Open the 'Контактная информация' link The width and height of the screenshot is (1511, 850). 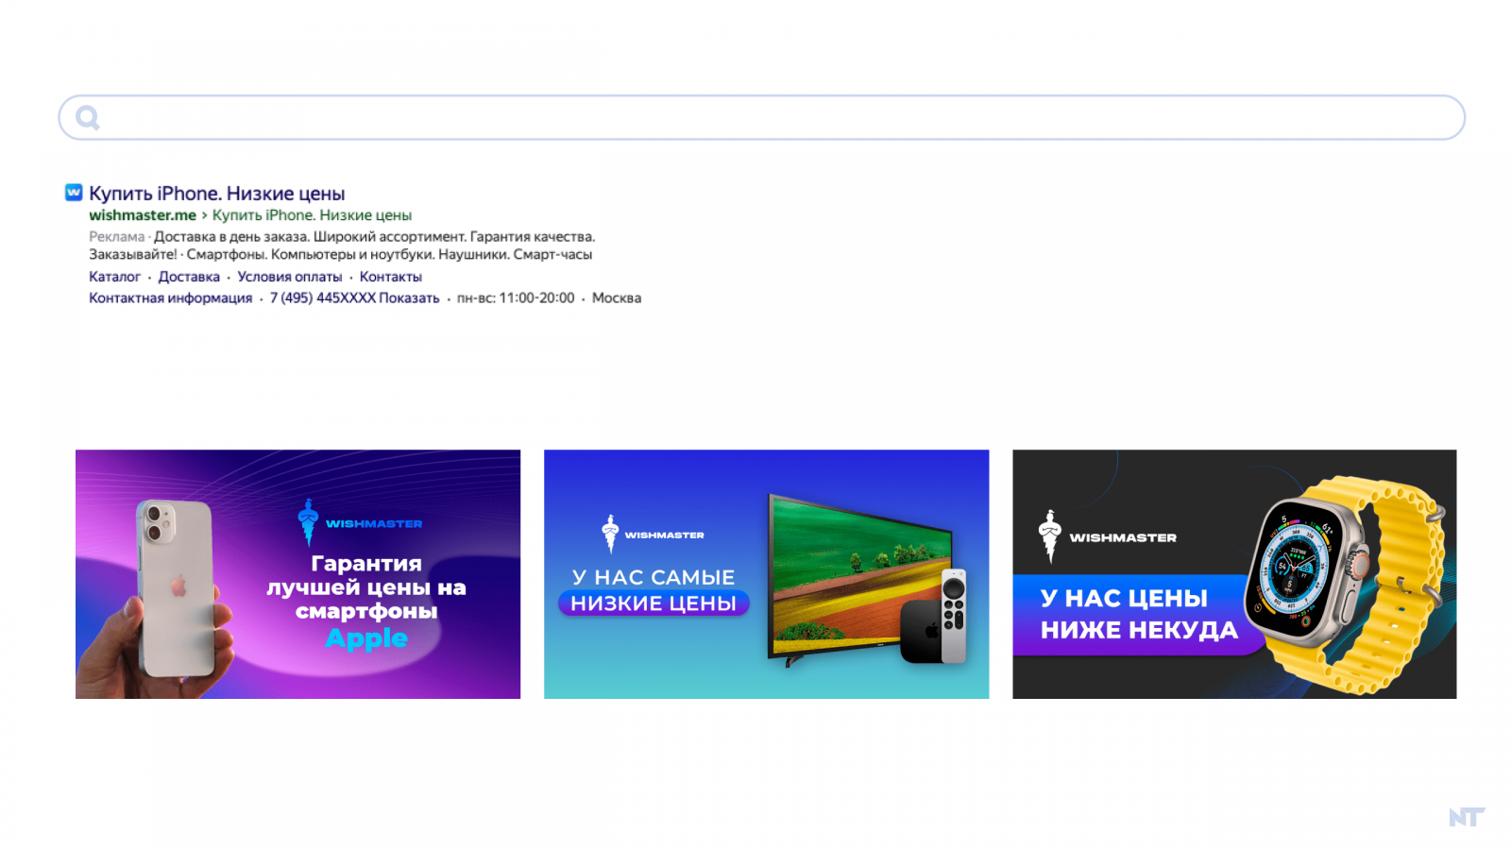171,297
